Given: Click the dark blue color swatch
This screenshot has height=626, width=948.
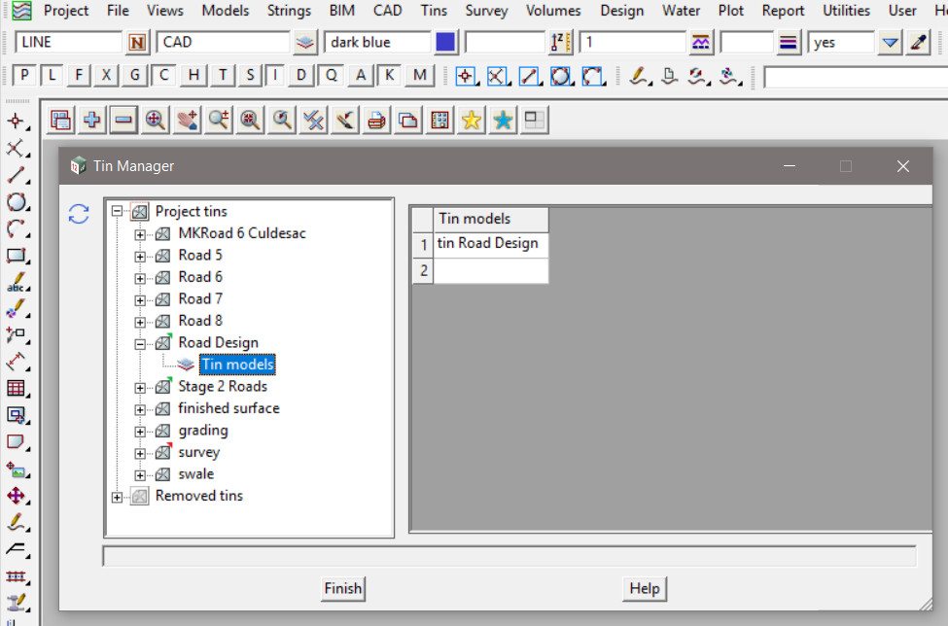Looking at the screenshot, I should coord(445,43).
